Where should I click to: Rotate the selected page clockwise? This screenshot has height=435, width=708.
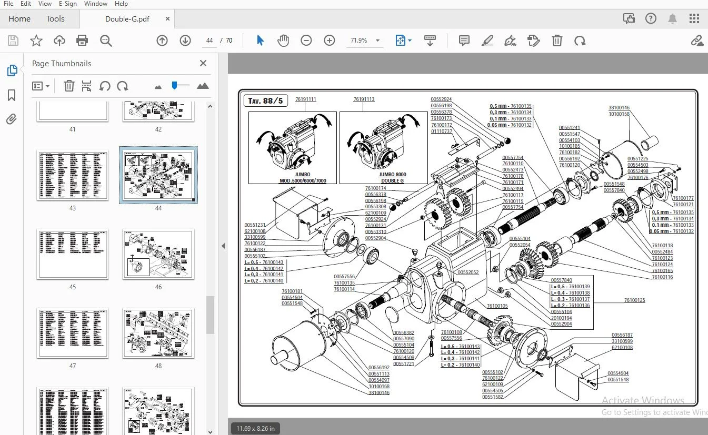(x=123, y=86)
